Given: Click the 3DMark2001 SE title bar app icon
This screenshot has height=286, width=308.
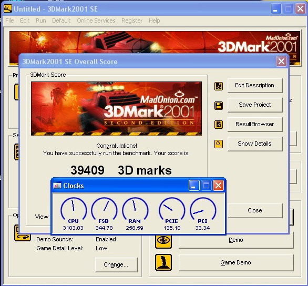Looking at the screenshot, I should point(8,8).
